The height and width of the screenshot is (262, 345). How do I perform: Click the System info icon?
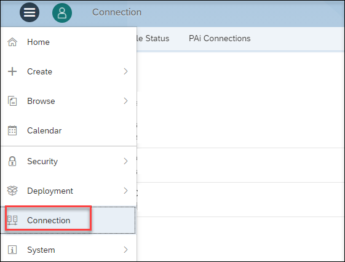(x=12, y=250)
